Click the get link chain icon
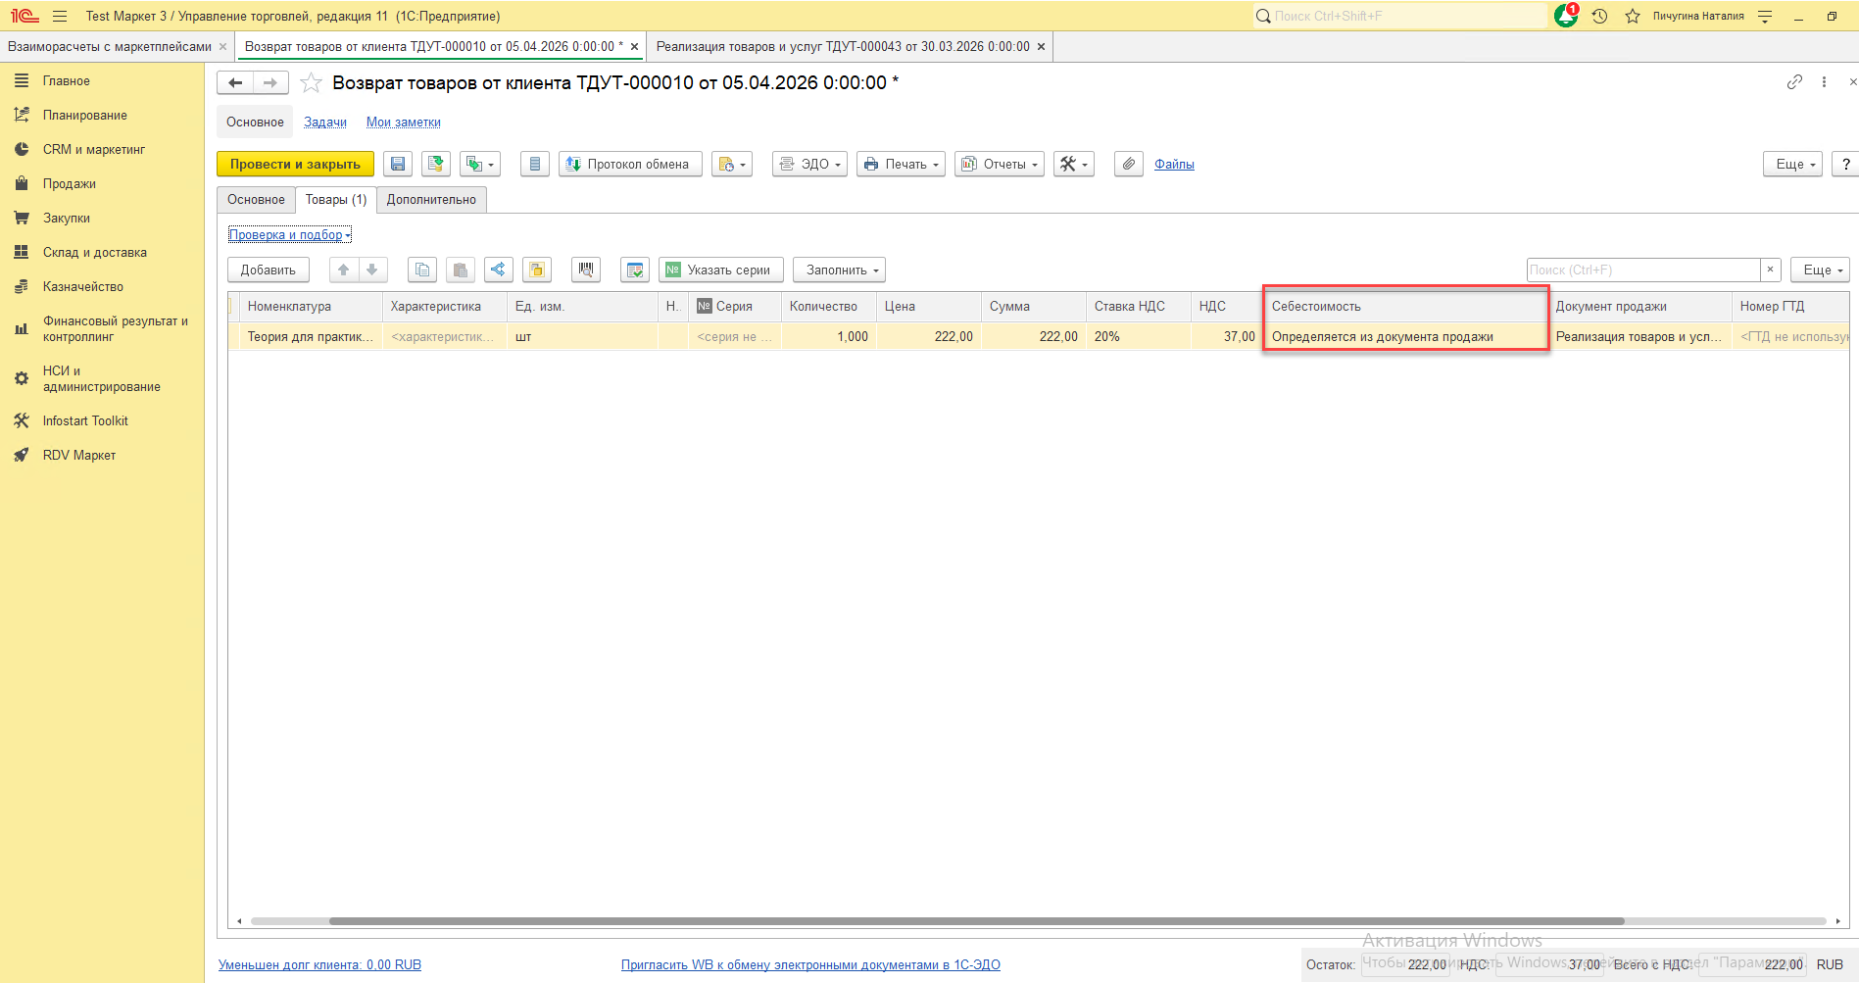The height and width of the screenshot is (983, 1859). point(1794,82)
